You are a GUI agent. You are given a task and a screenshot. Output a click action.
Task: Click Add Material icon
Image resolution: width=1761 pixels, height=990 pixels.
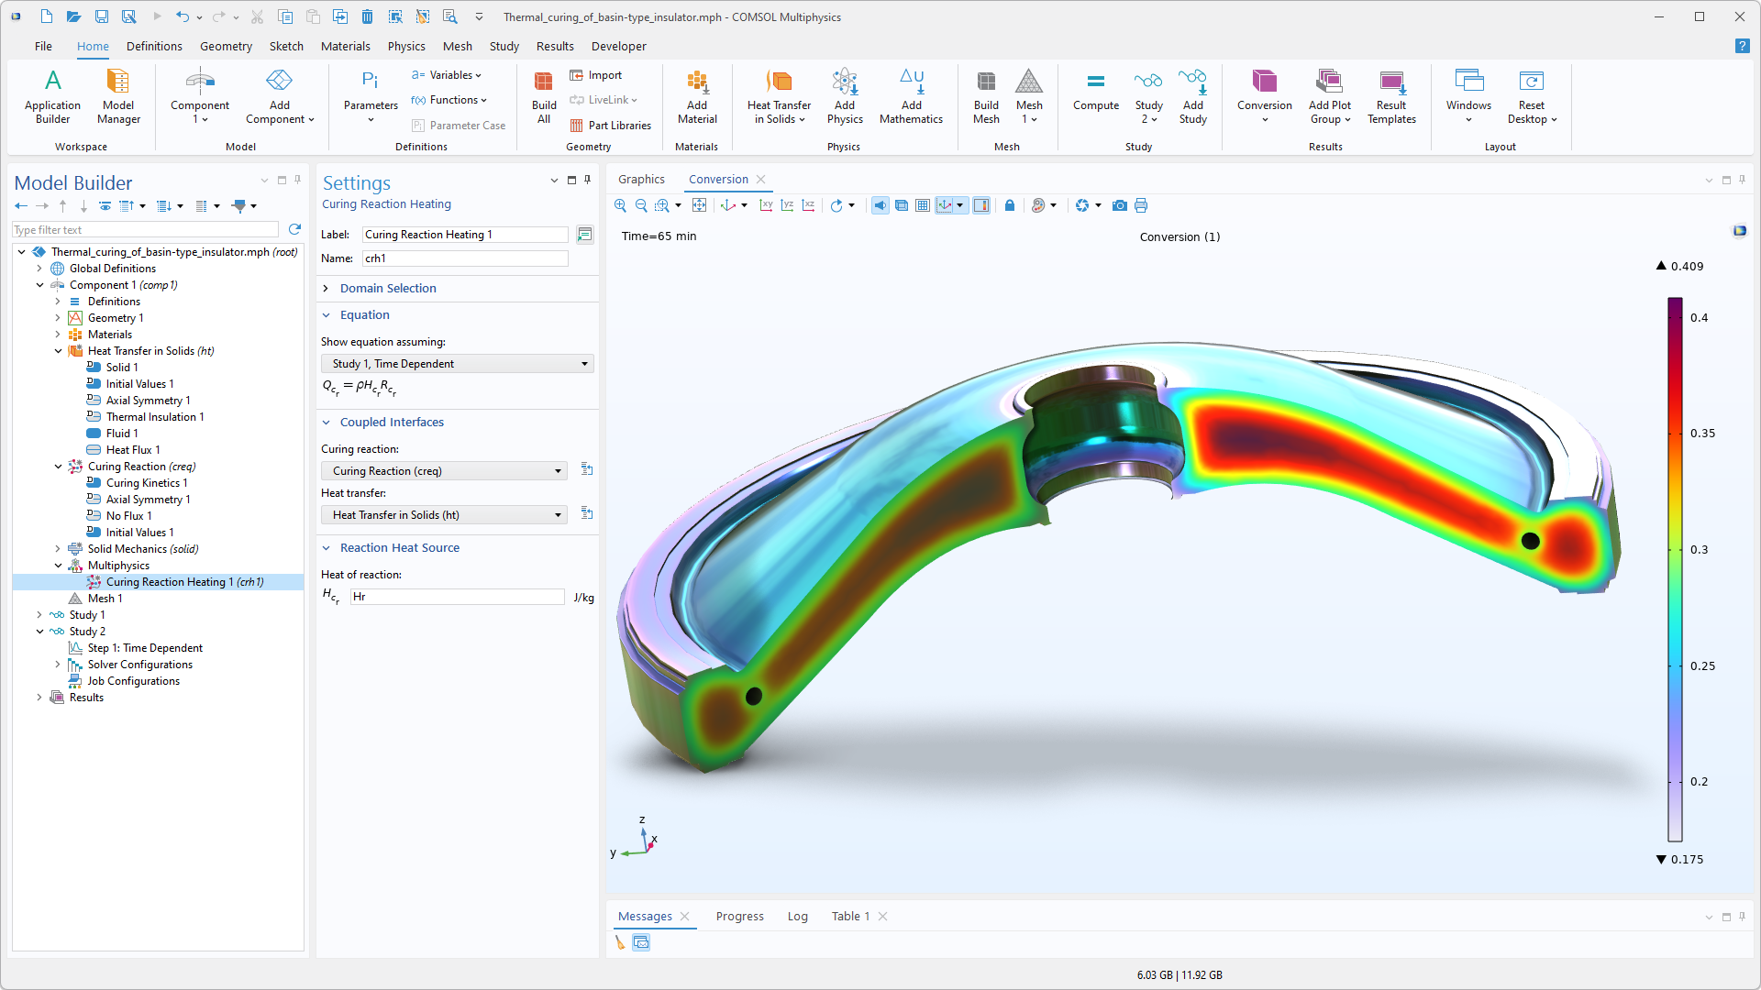(x=697, y=96)
